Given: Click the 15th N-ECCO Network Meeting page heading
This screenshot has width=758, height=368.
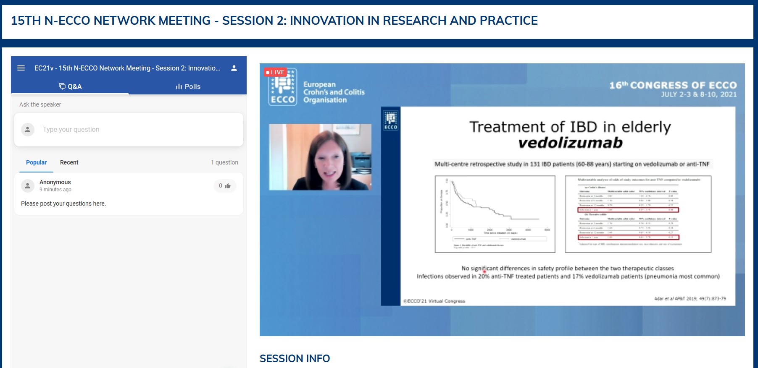Looking at the screenshot, I should pyautogui.click(x=274, y=21).
